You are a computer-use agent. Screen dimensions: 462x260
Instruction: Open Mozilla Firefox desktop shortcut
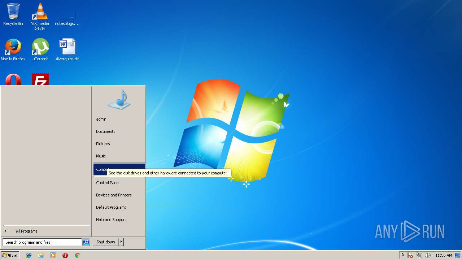coord(13,49)
